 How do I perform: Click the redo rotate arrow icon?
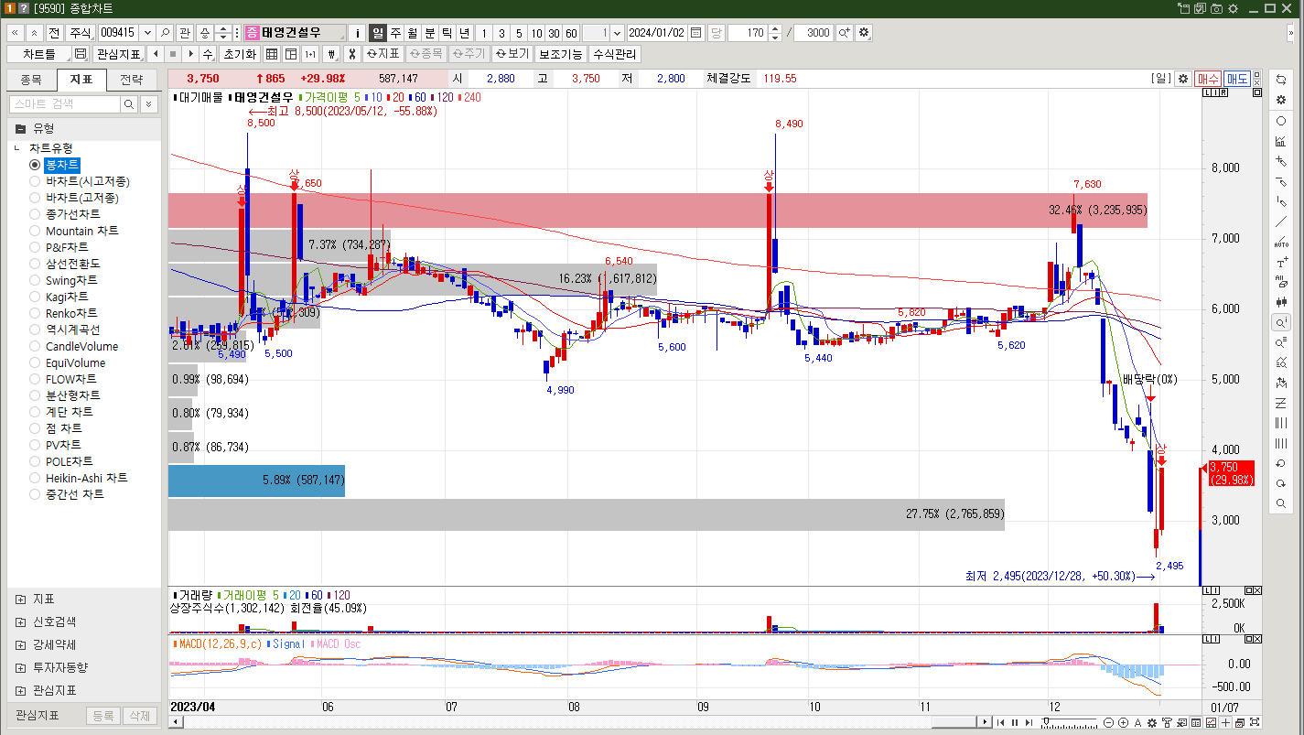(1281, 483)
